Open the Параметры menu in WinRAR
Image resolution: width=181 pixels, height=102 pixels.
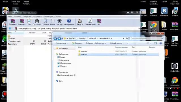(x=48, y=16)
